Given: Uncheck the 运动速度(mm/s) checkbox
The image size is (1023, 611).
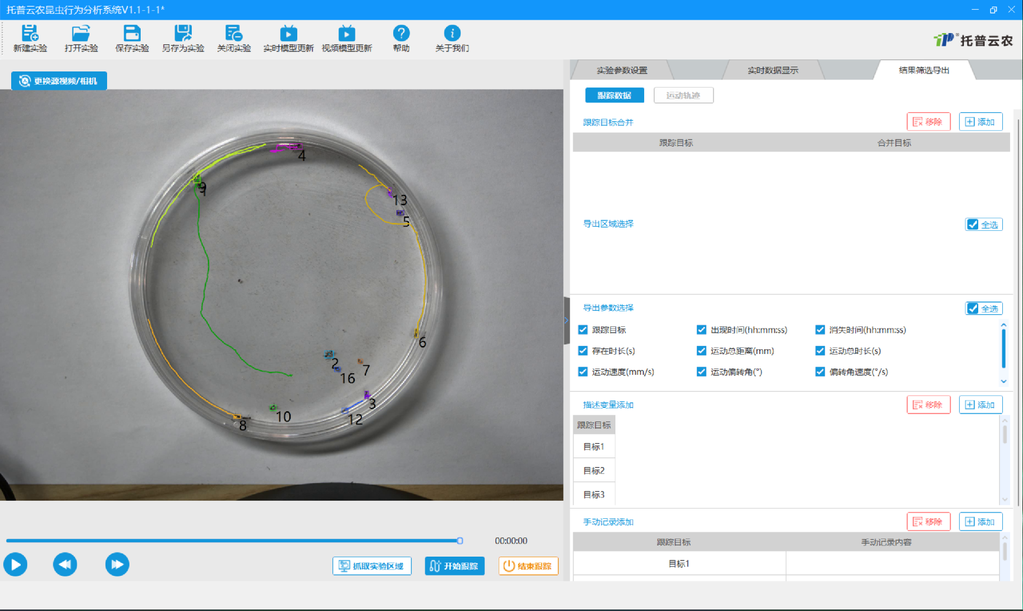Looking at the screenshot, I should pyautogui.click(x=583, y=372).
